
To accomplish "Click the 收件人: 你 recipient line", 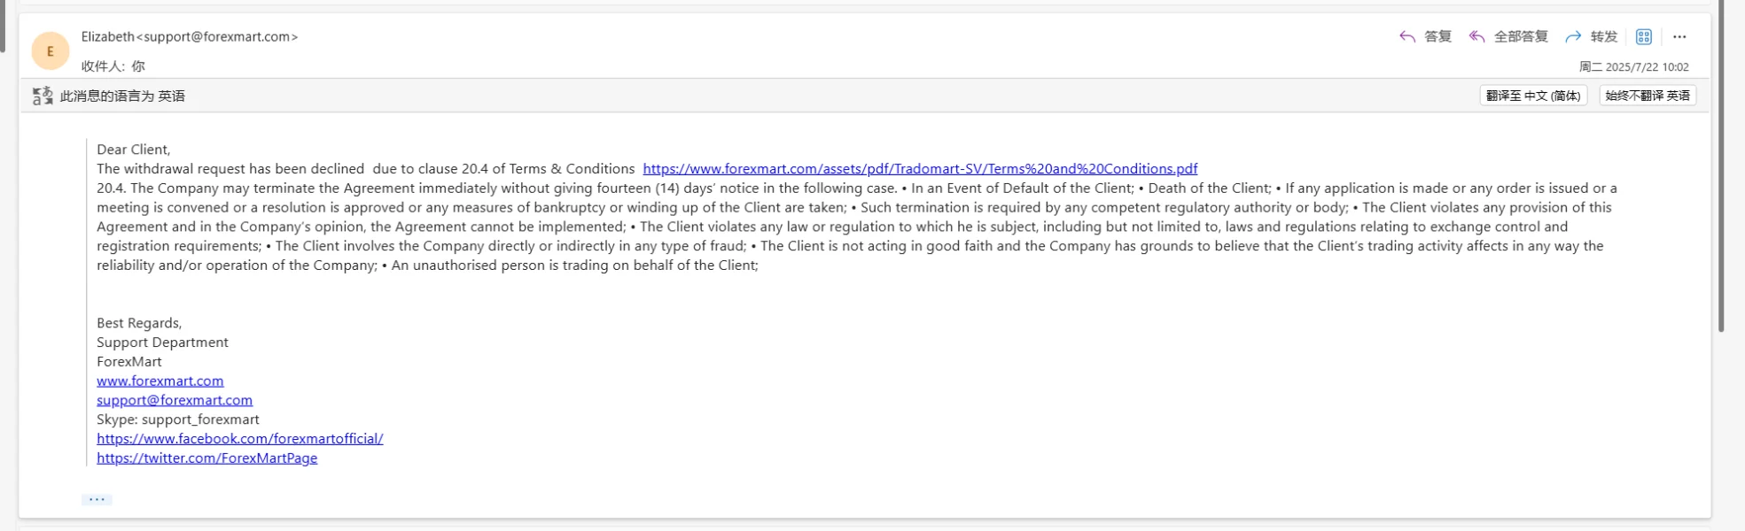I will pos(113,66).
